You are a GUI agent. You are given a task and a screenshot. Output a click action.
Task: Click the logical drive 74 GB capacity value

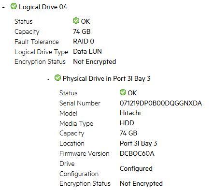(82, 31)
